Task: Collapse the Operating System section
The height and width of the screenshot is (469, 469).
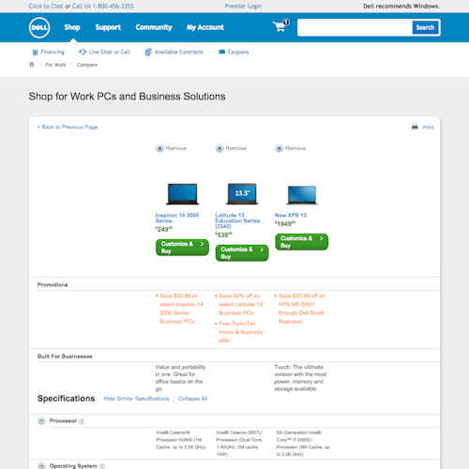Action: pos(41,465)
